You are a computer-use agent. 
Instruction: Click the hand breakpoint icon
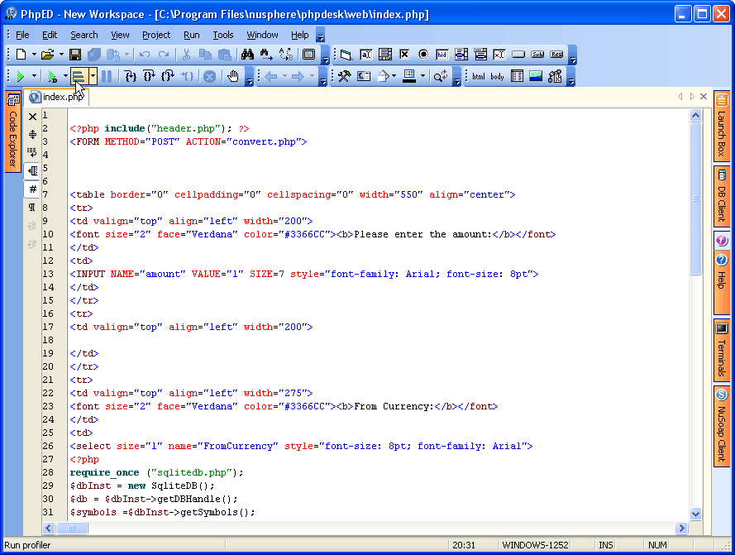tap(233, 76)
